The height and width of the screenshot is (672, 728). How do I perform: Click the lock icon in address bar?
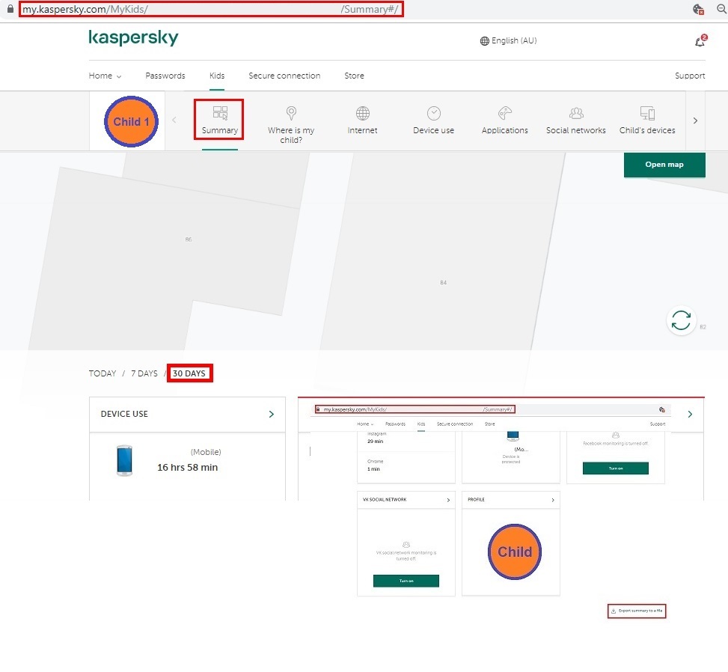pyautogui.click(x=10, y=9)
